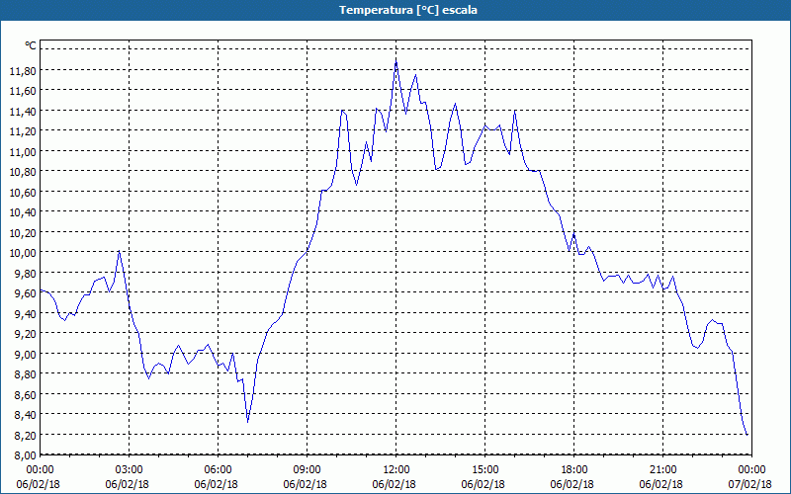The width and height of the screenshot is (791, 494).
Task: Pick the 12:00 time label
Action: [x=396, y=470]
